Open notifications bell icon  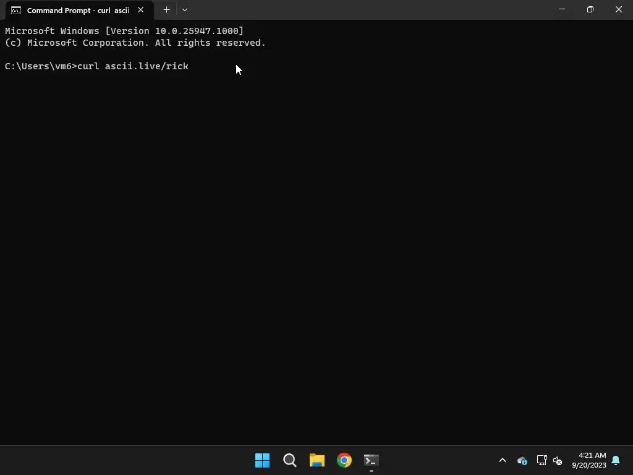pyautogui.click(x=616, y=460)
